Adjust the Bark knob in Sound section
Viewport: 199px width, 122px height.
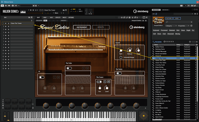[121, 50]
